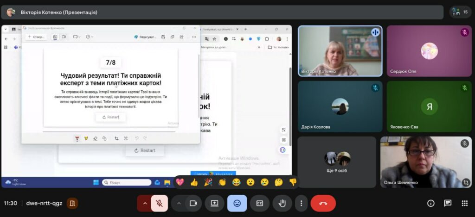Image resolution: width=475 pixels, height=217 pixels.
Task: Click the present screen icon
Action: click(x=215, y=203)
